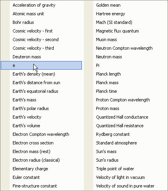Pick Fine-structure constant item
The image size is (168, 191).
pyautogui.click(x=41, y=186)
